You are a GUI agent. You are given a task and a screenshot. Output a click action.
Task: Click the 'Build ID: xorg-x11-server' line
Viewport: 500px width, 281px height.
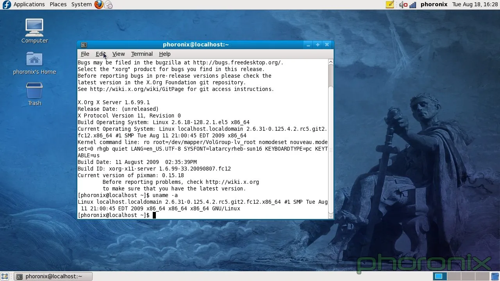click(x=154, y=169)
